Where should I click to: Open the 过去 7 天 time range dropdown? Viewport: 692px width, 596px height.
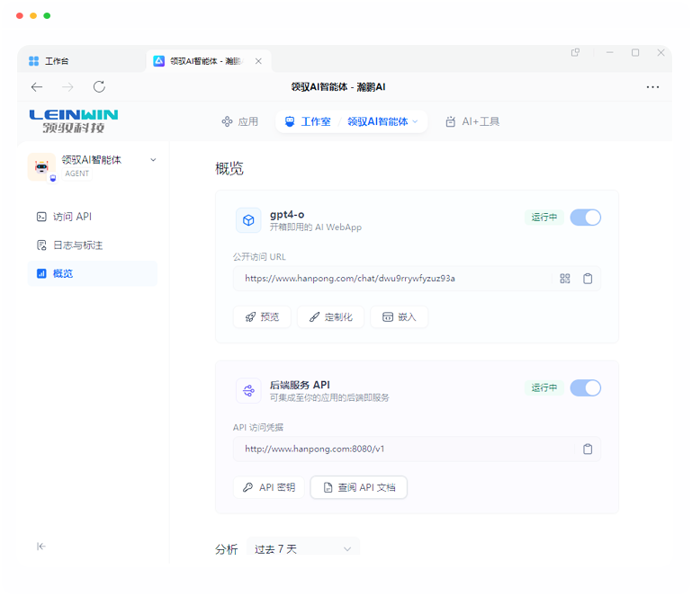pos(302,548)
